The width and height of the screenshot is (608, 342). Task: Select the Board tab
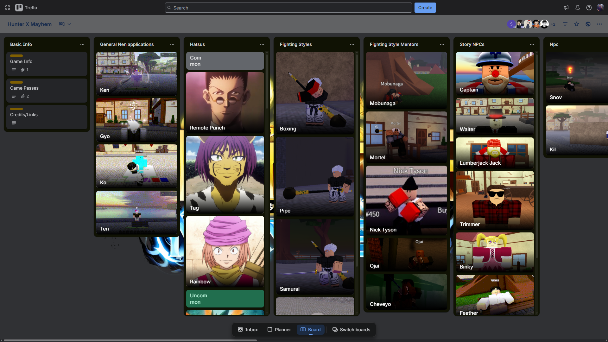[x=310, y=330]
